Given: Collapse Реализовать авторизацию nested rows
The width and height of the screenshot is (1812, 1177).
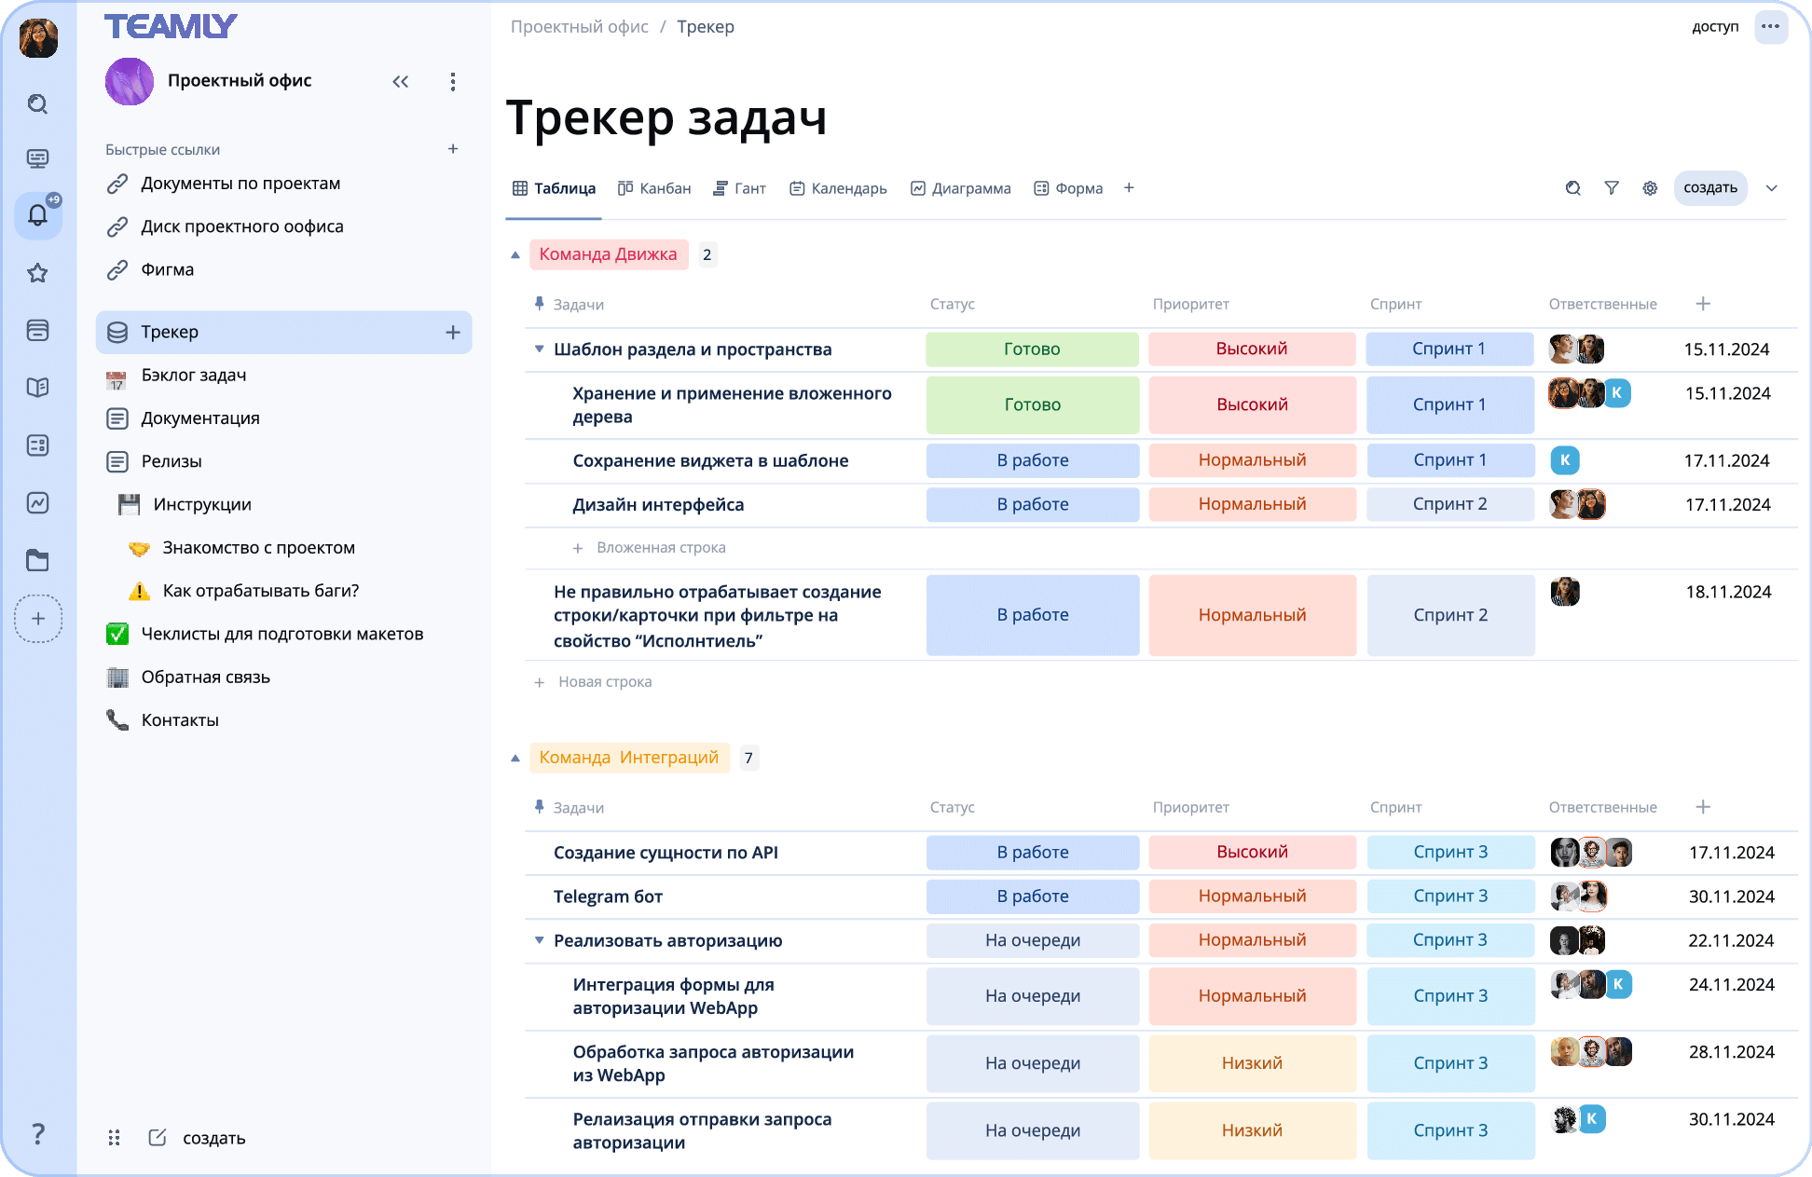Looking at the screenshot, I should pyautogui.click(x=539, y=940).
